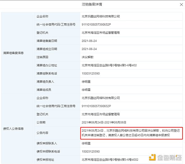
Task: Click the 清算组成立日期 label
Action: tap(47, 49)
